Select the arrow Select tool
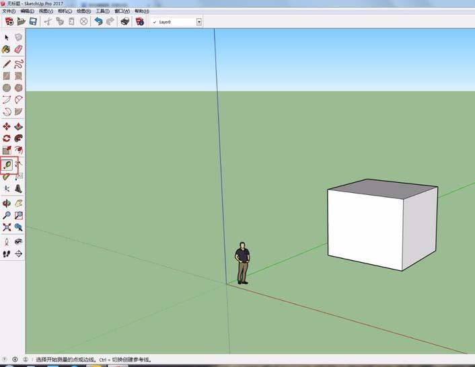 coord(7,38)
